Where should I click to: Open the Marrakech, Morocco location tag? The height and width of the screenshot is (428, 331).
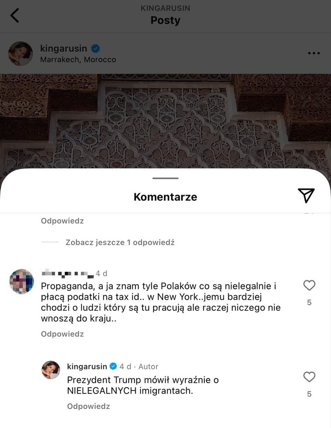coord(78,60)
